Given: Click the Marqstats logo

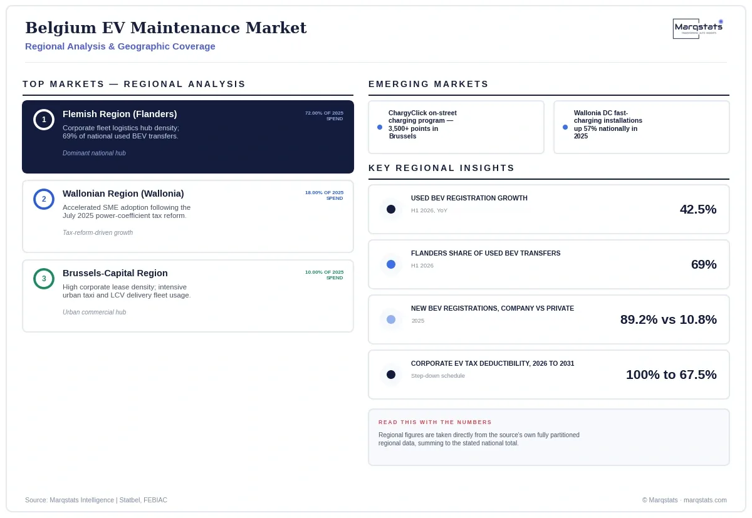Looking at the screenshot, I should (x=698, y=28).
